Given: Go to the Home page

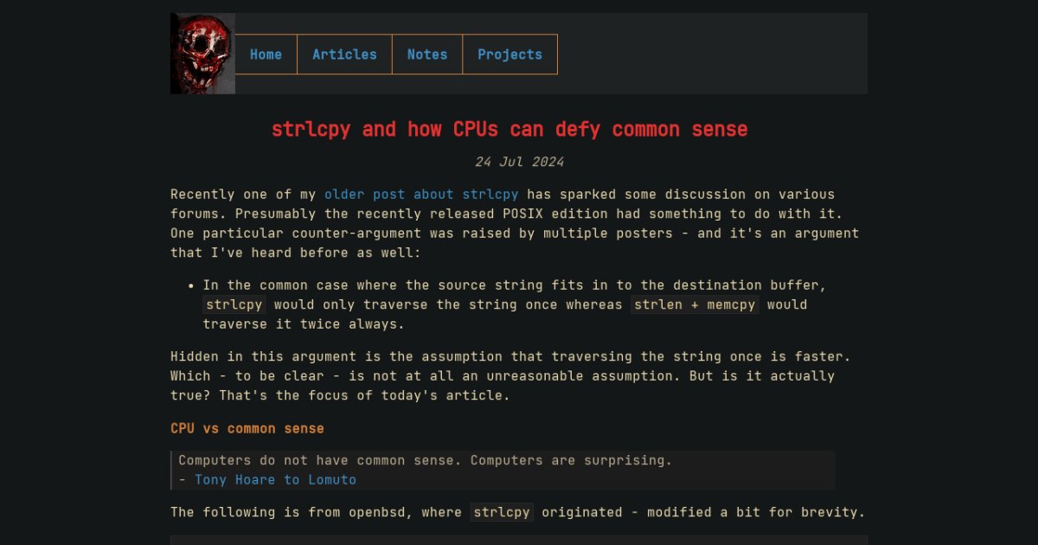Looking at the screenshot, I should pos(266,54).
